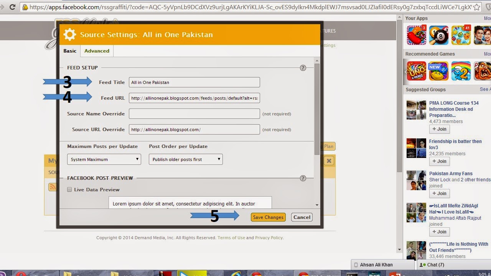
Task: Open the IsLaM MeRe ZiNdAgI group link
Action: pos(454,209)
